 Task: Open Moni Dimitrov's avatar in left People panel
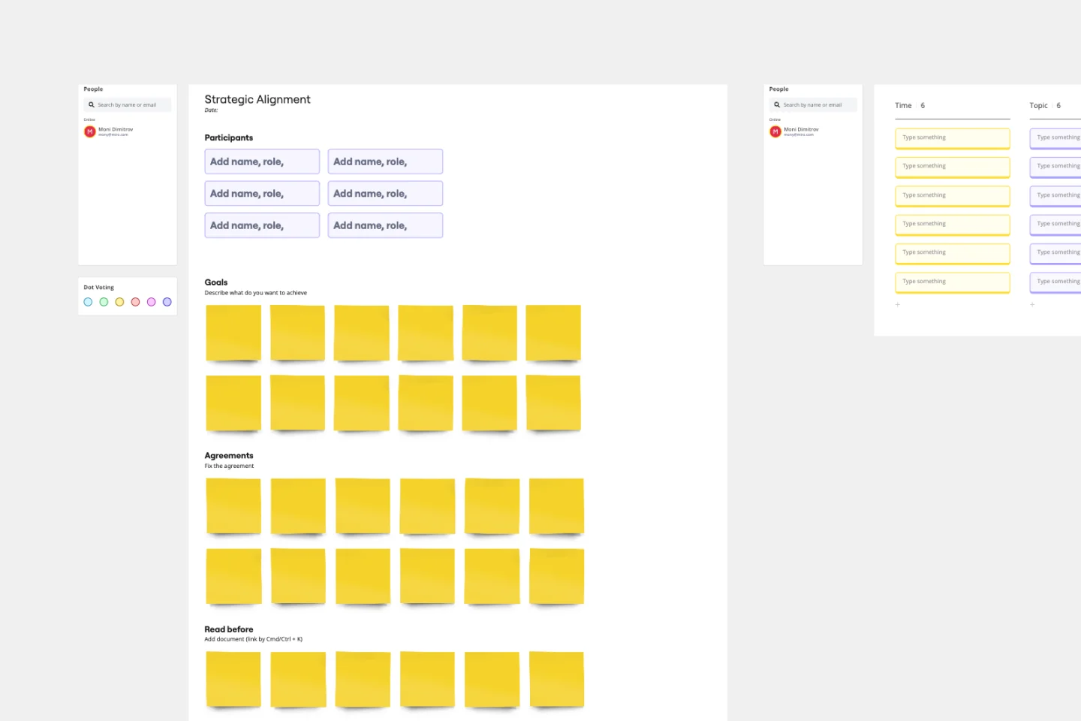(89, 131)
